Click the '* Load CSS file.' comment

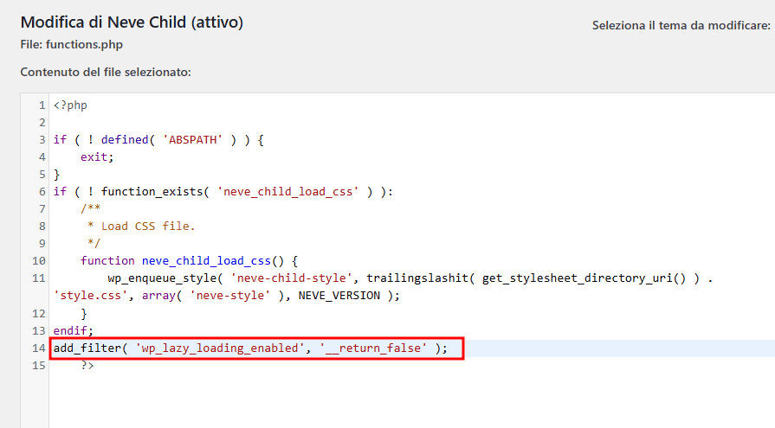tap(141, 226)
